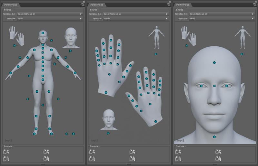
Task: Body panel: click arrow under hands thumbnail
Action: 15,46
